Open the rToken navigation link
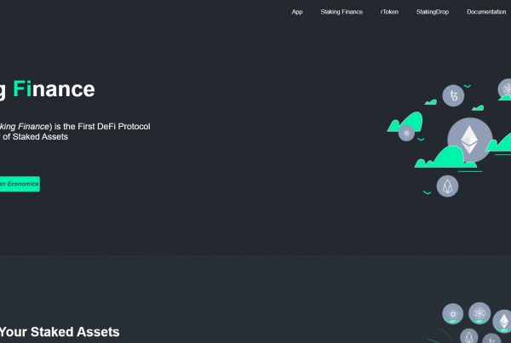 pyautogui.click(x=389, y=12)
